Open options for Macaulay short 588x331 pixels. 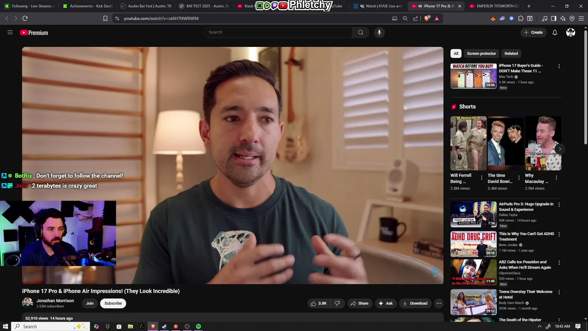(556, 177)
